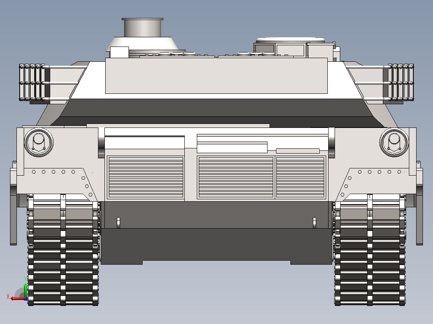The image size is (433, 324).
Task: Click the right turret storage rack railing
Action: pyautogui.click(x=398, y=83)
